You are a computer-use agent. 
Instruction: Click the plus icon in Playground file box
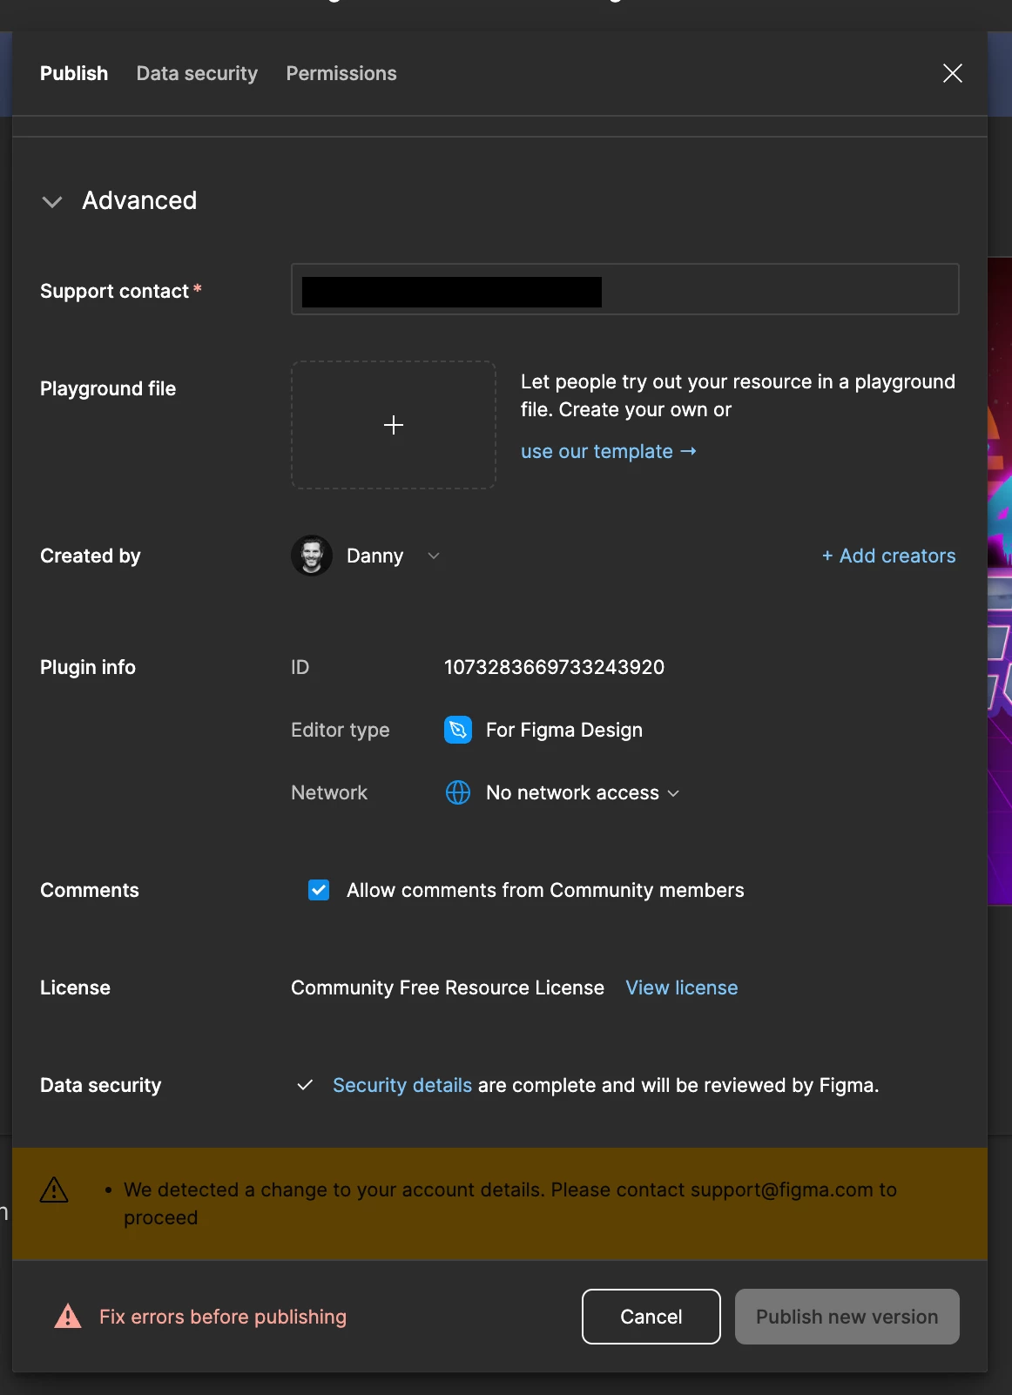[394, 425]
